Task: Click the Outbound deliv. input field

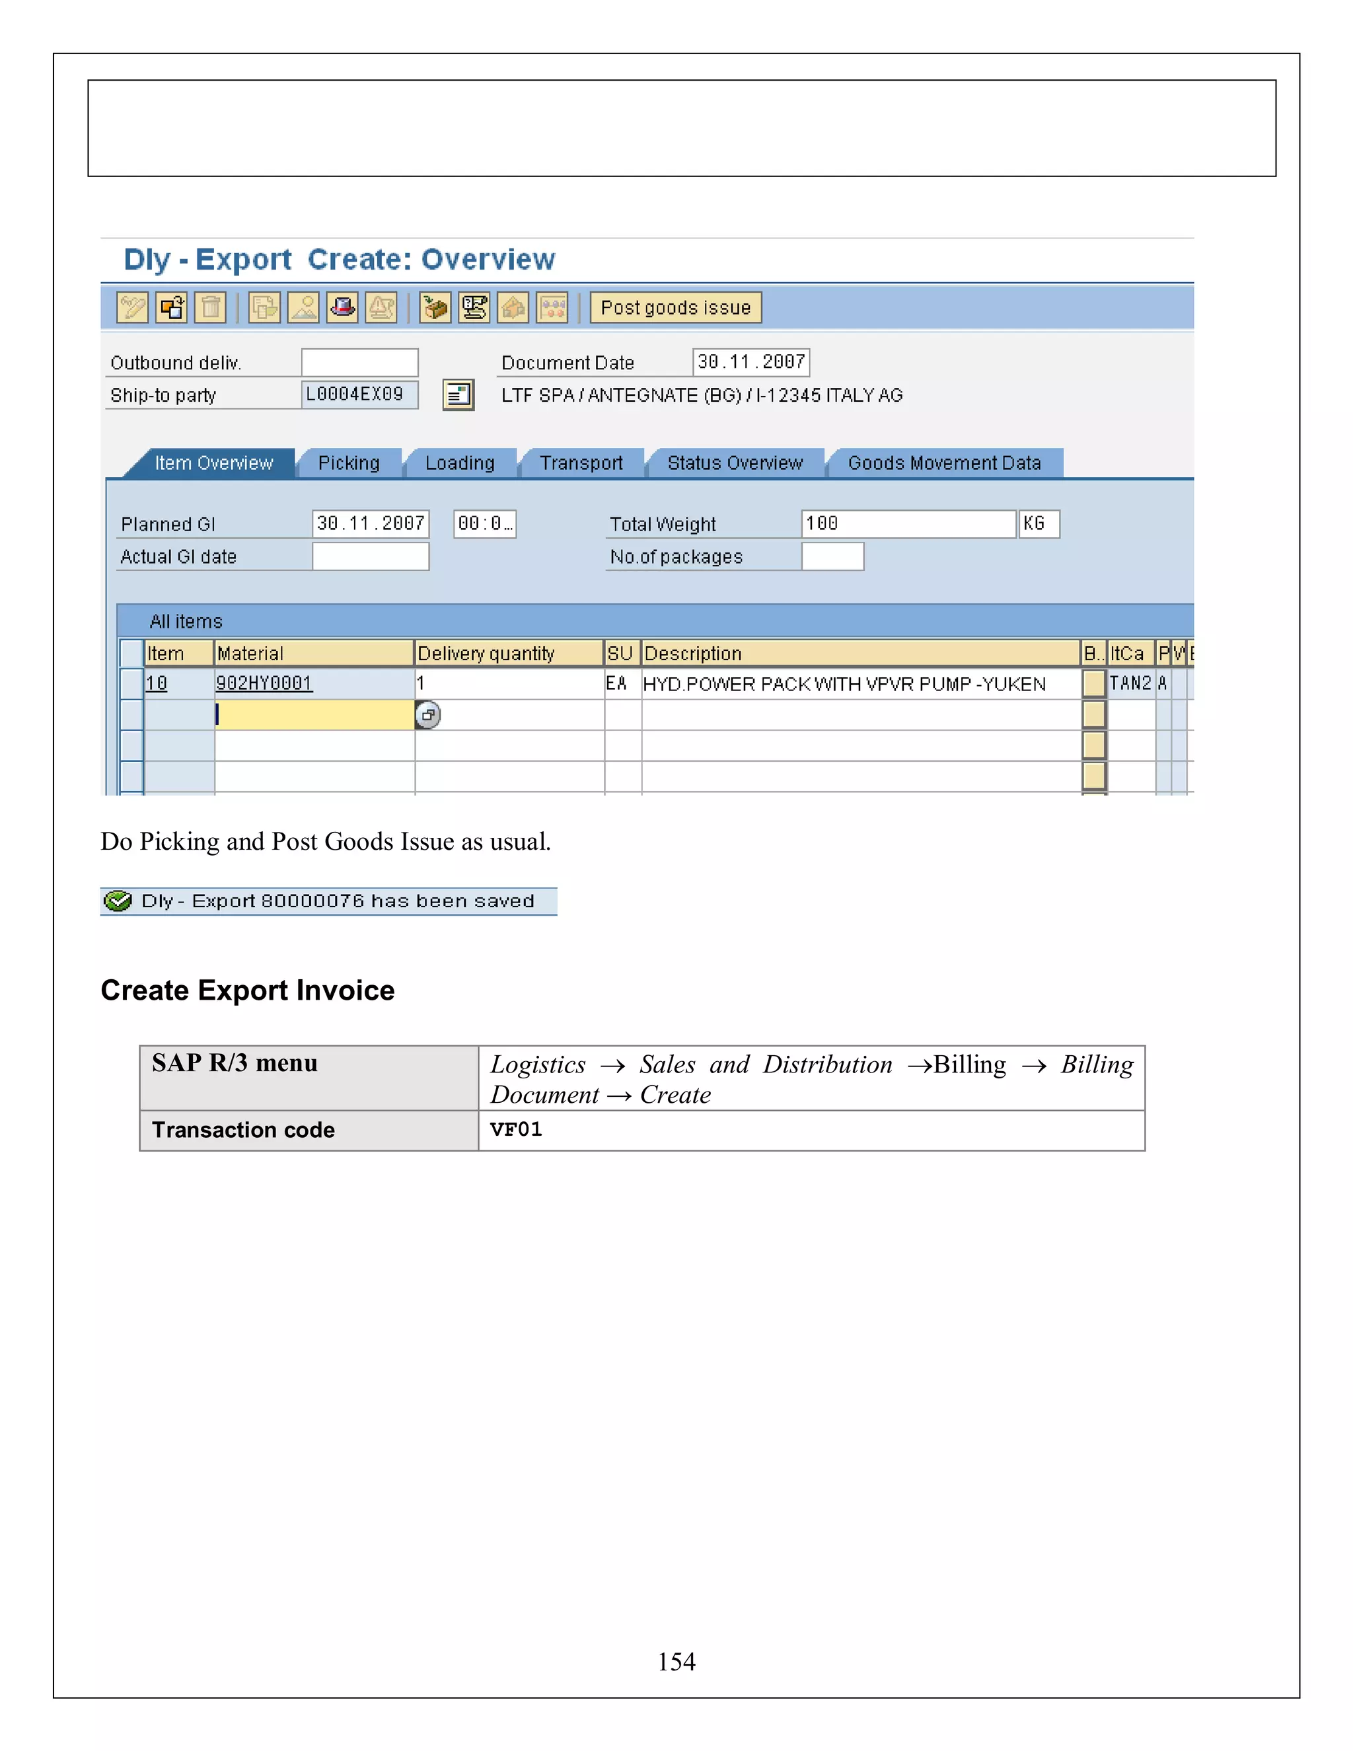Action: (360, 362)
